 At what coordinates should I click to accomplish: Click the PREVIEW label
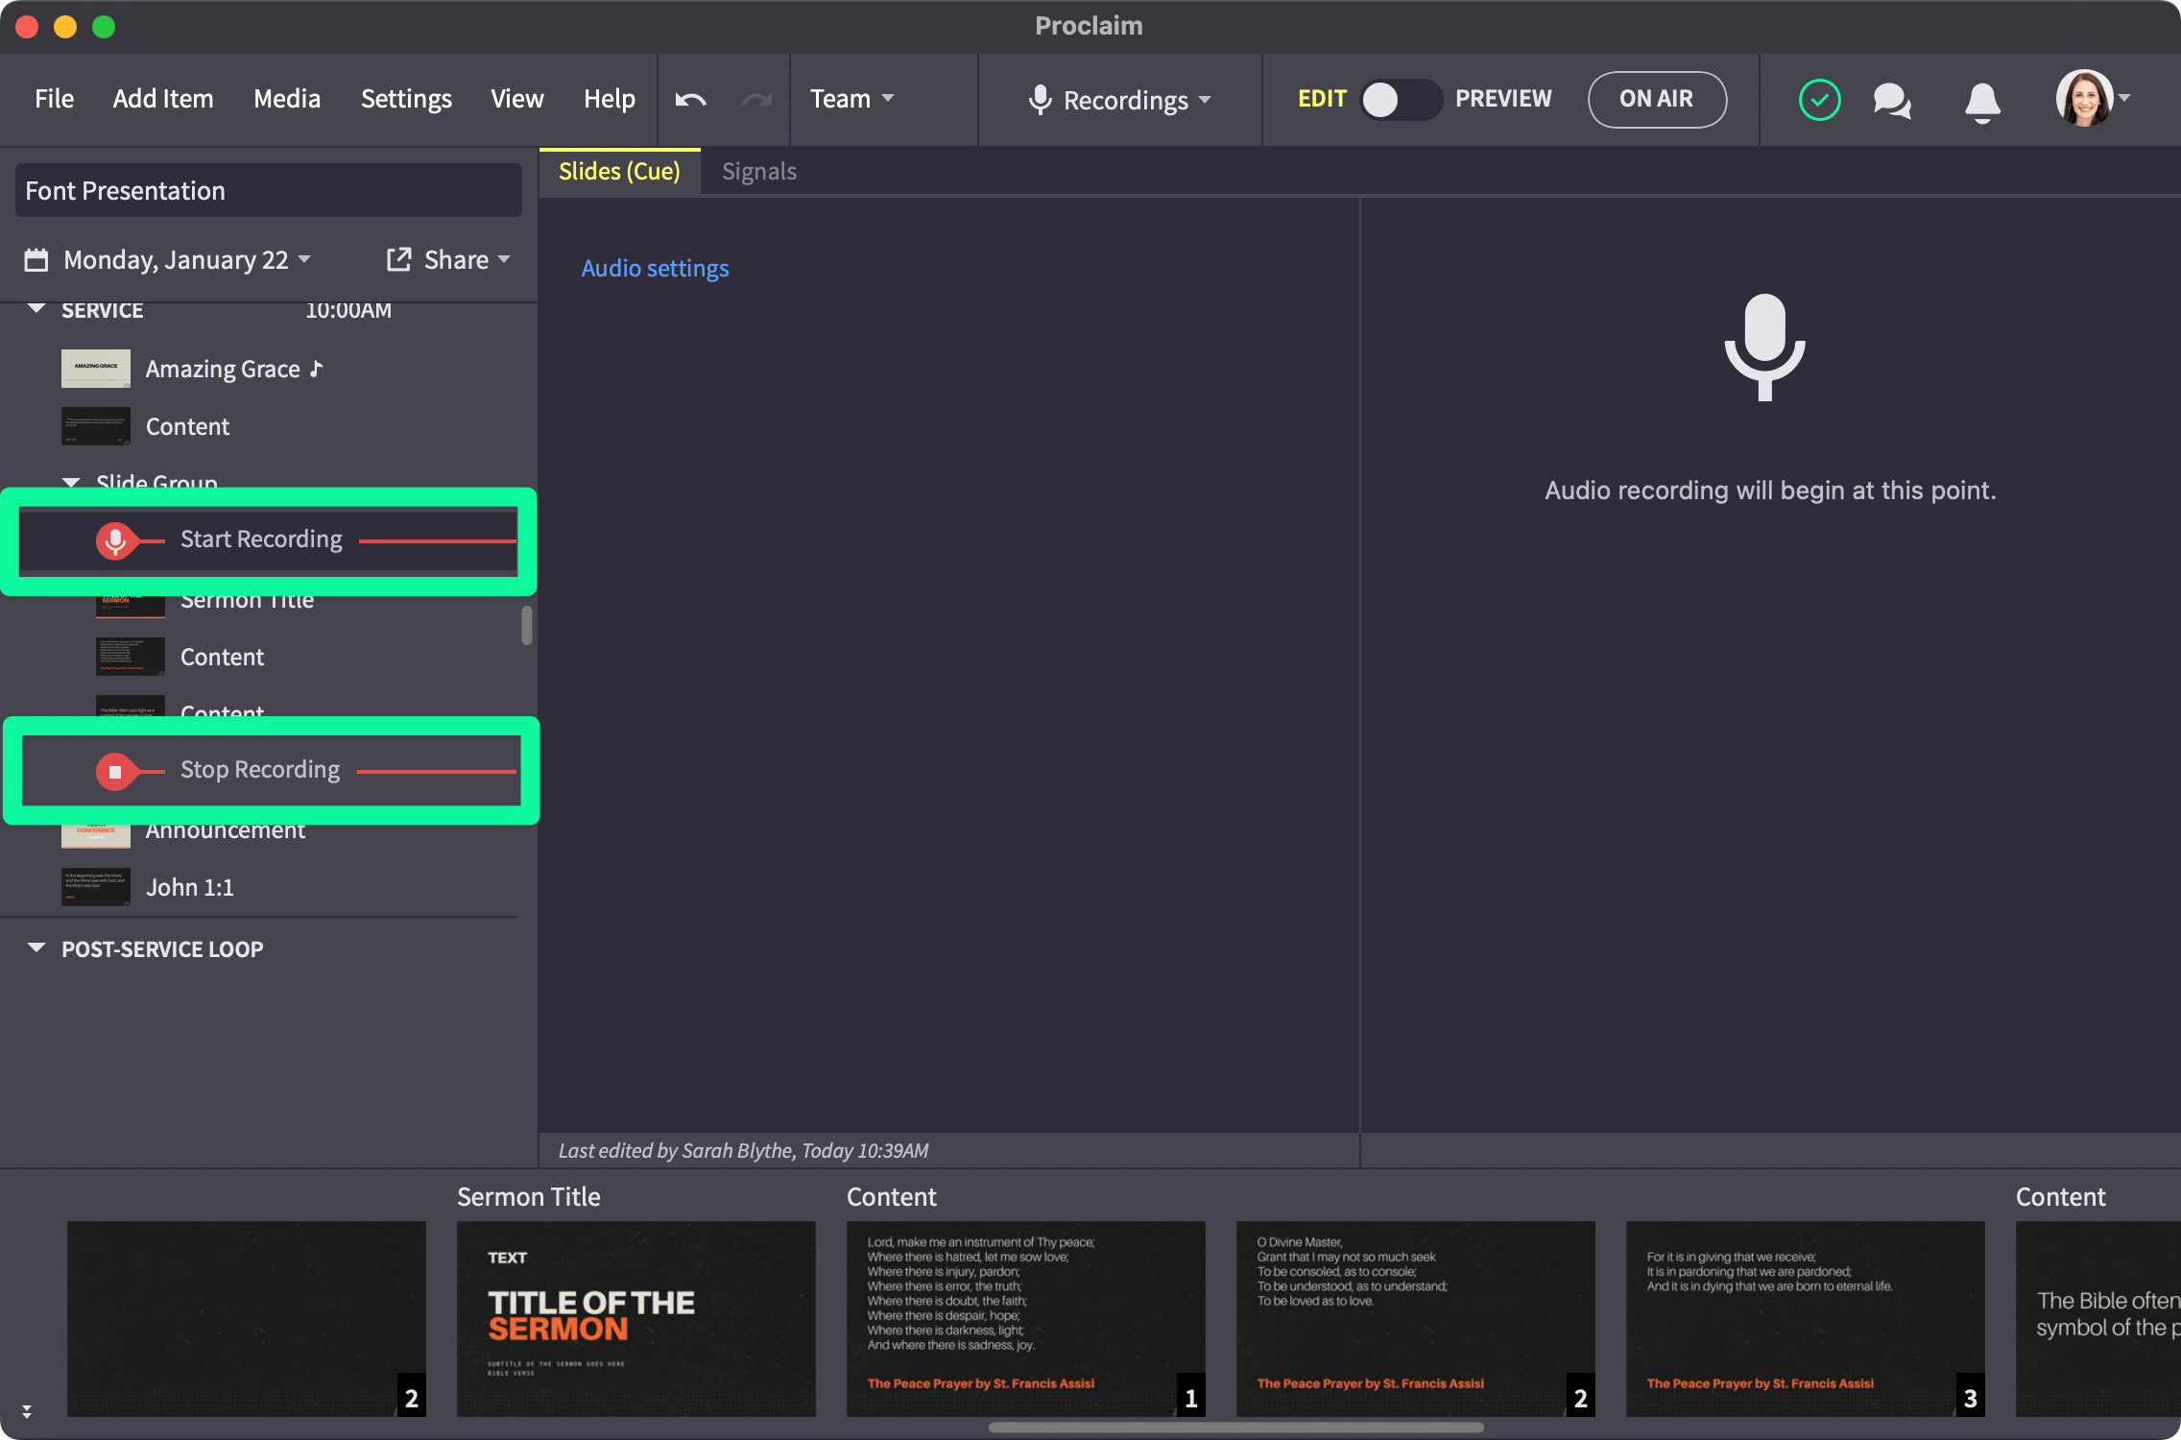pyautogui.click(x=1503, y=99)
